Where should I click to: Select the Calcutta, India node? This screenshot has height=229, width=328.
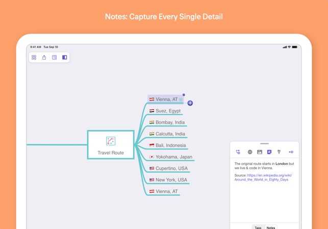[x=167, y=134]
